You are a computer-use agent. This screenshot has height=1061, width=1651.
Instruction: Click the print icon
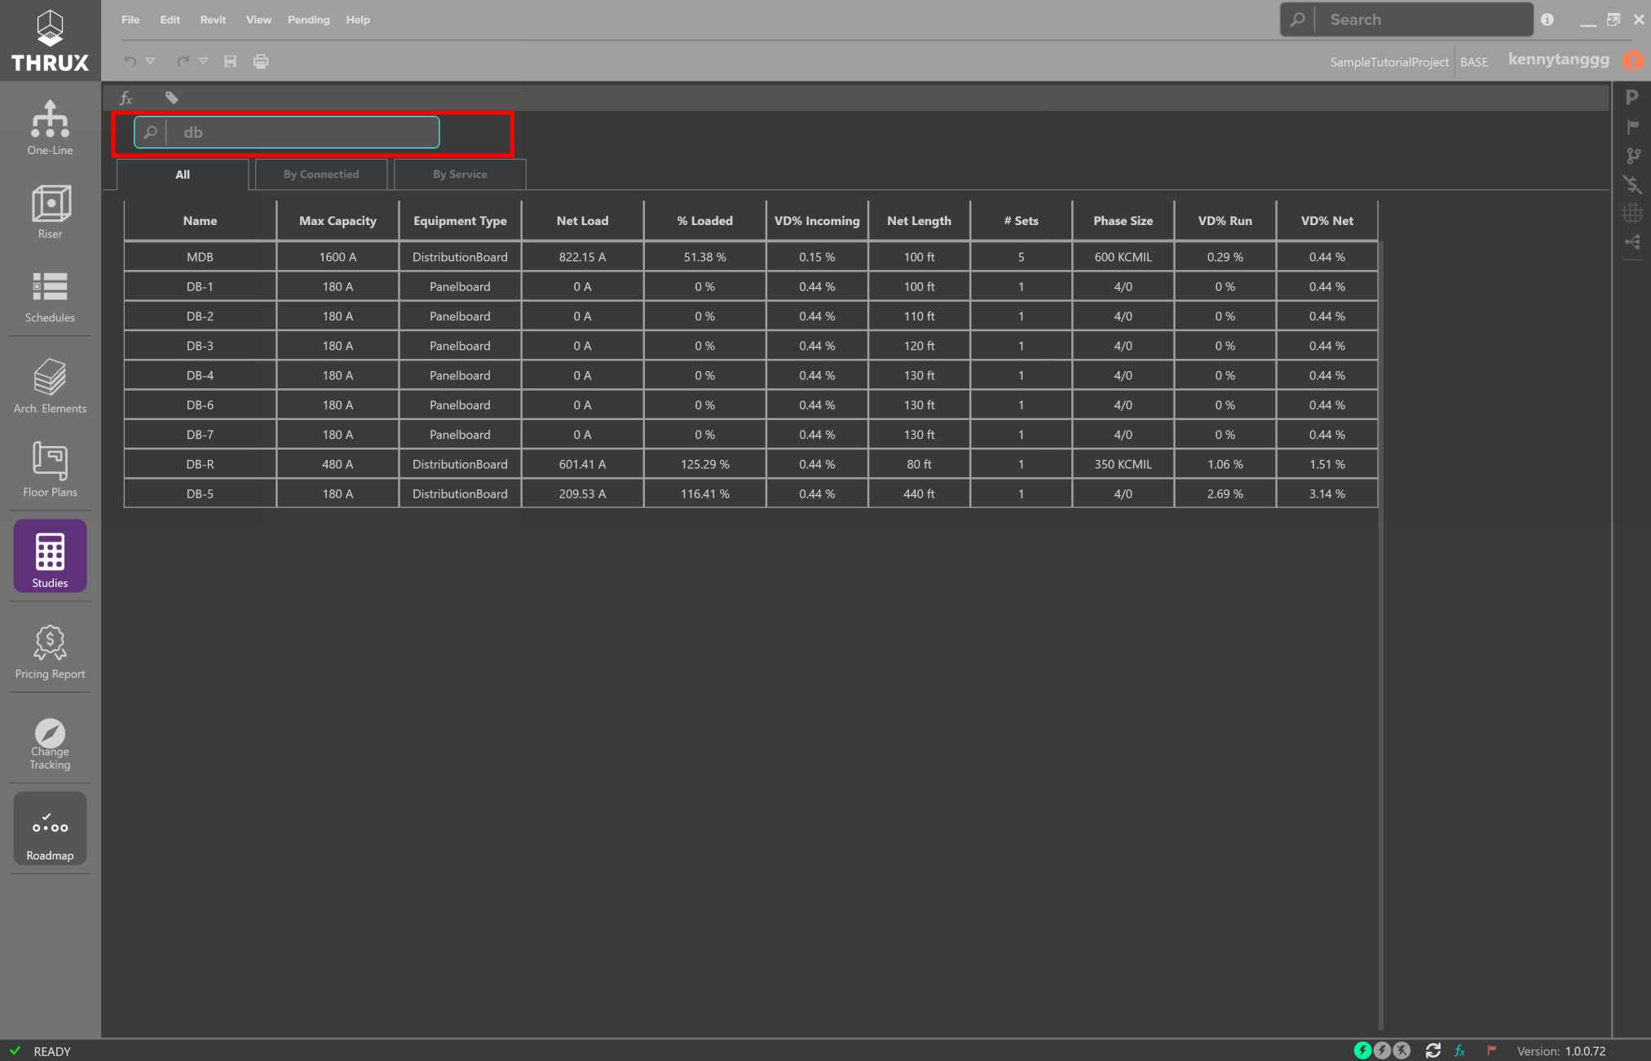click(261, 61)
